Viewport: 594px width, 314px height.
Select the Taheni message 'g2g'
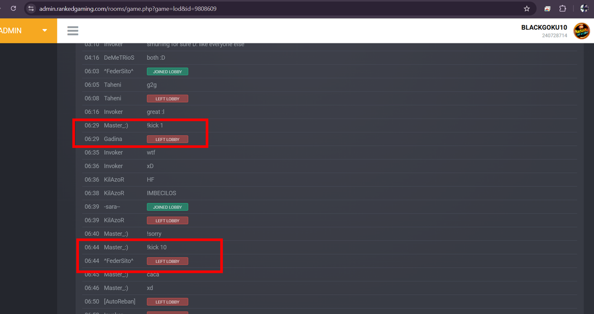click(x=151, y=85)
